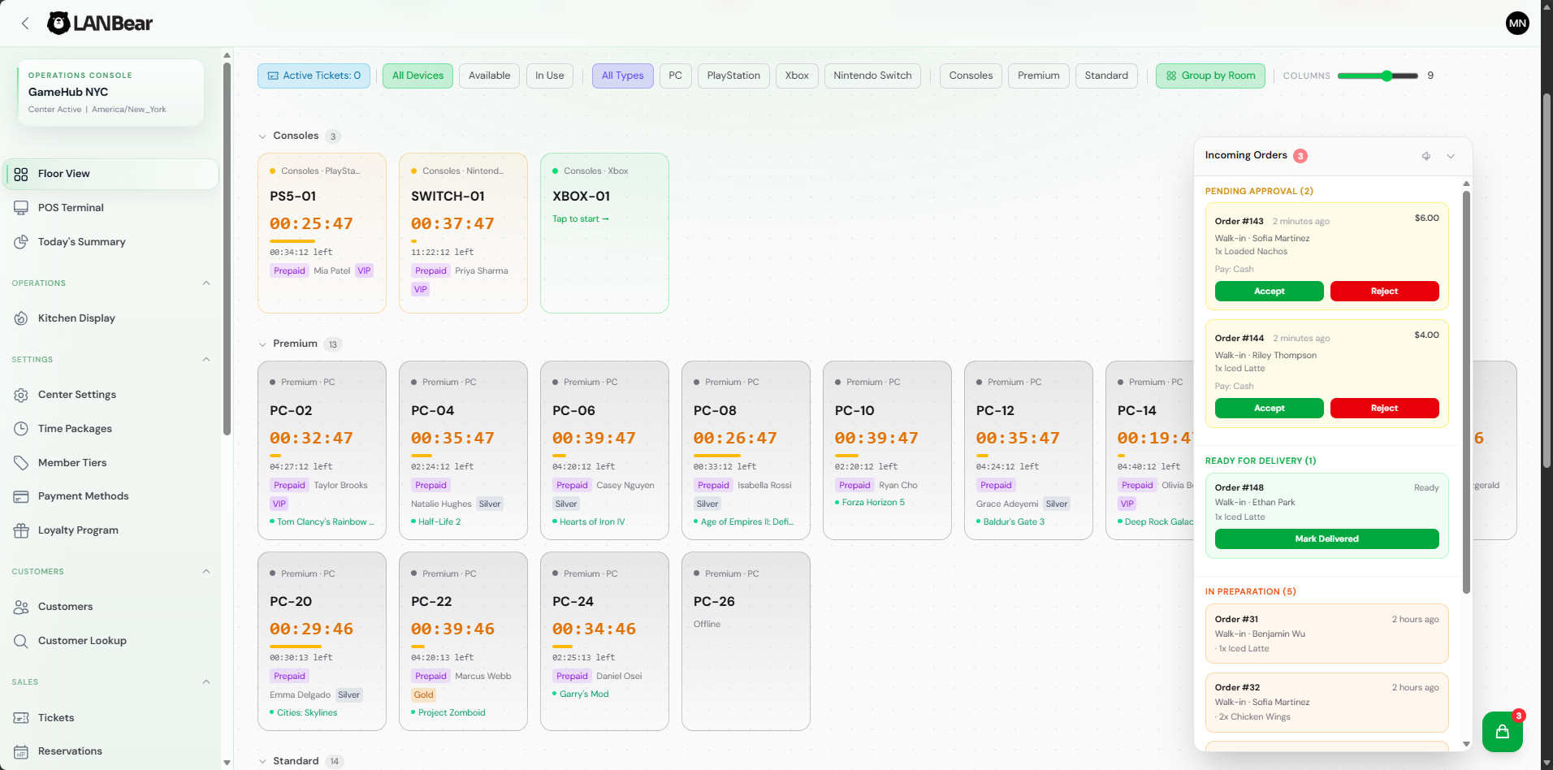1553x770 pixels.
Task: Click the Time Packages clock icon
Action: [x=21, y=429]
